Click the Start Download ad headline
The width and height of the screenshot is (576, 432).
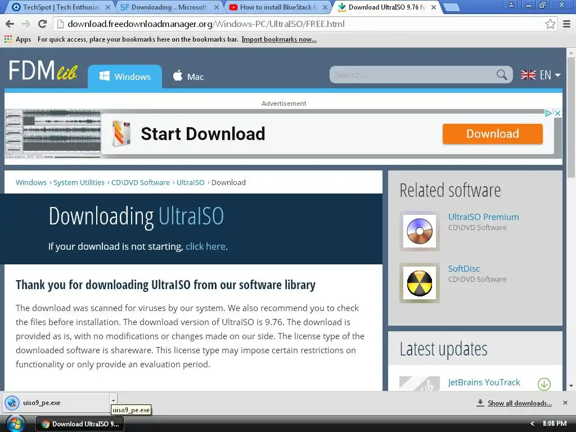coord(202,134)
